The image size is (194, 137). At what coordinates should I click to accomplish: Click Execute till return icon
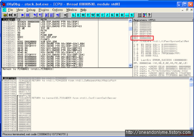(58, 15)
